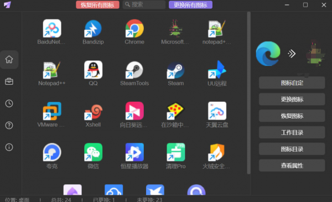Image resolution: width=332 pixels, height=202 pixels.
Task: Click the 图标目录 button
Action: 292,149
